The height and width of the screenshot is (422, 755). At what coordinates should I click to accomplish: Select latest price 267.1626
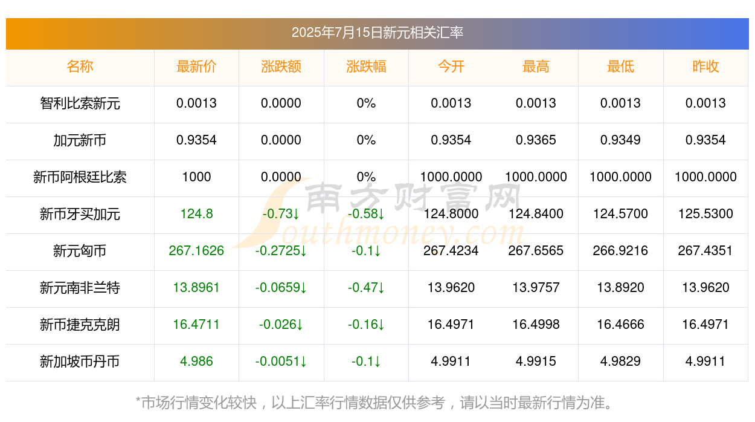point(196,251)
